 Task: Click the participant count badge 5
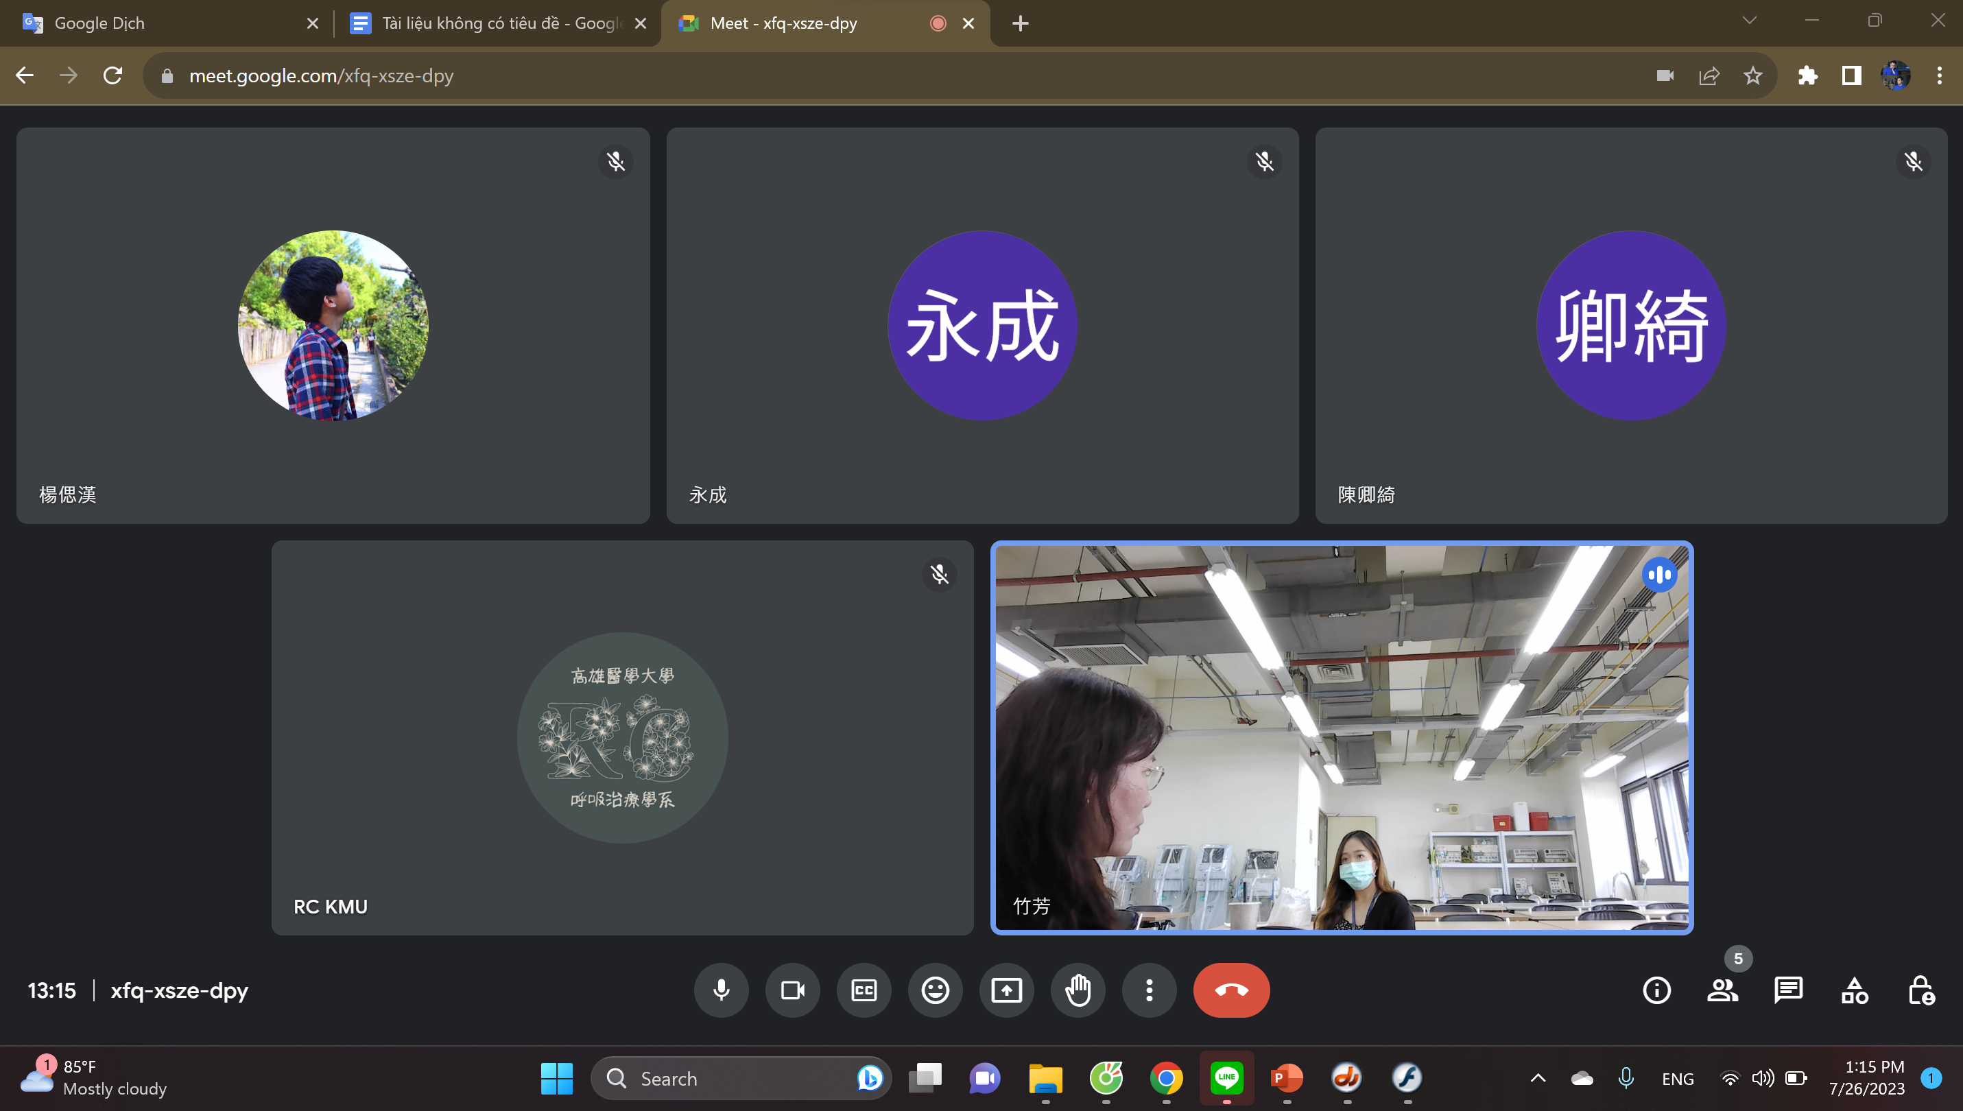1738,958
